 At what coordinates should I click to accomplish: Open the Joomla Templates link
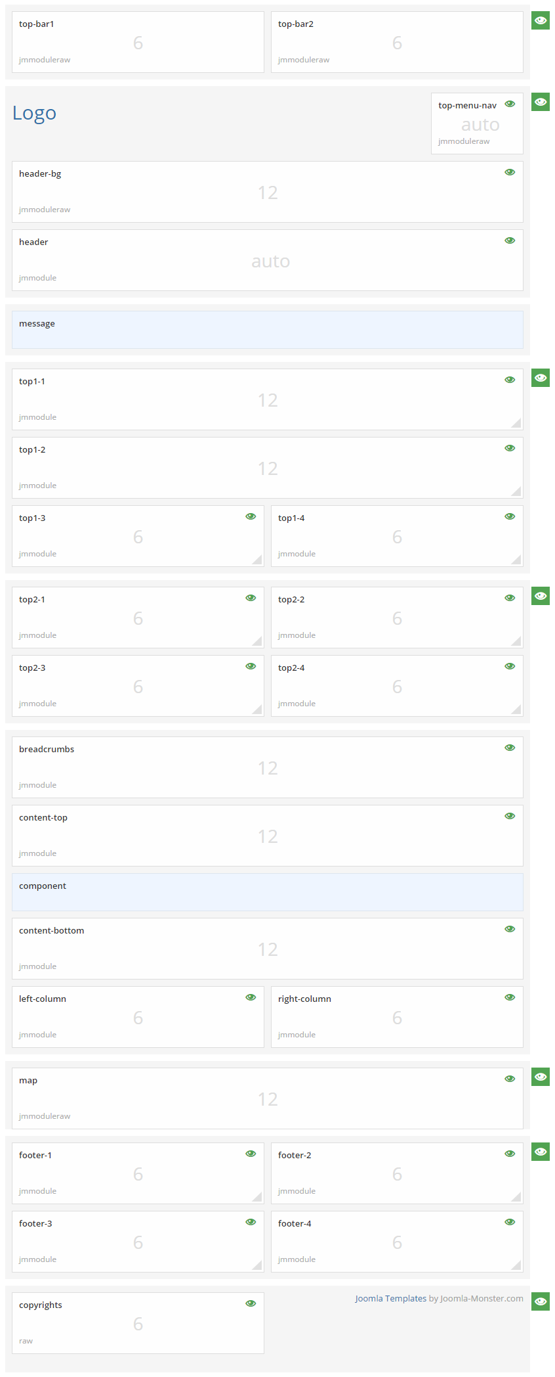[391, 1298]
